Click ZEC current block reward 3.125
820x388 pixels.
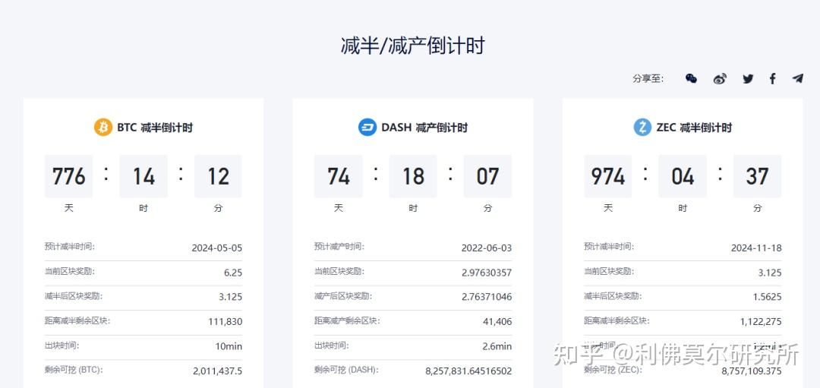770,273
